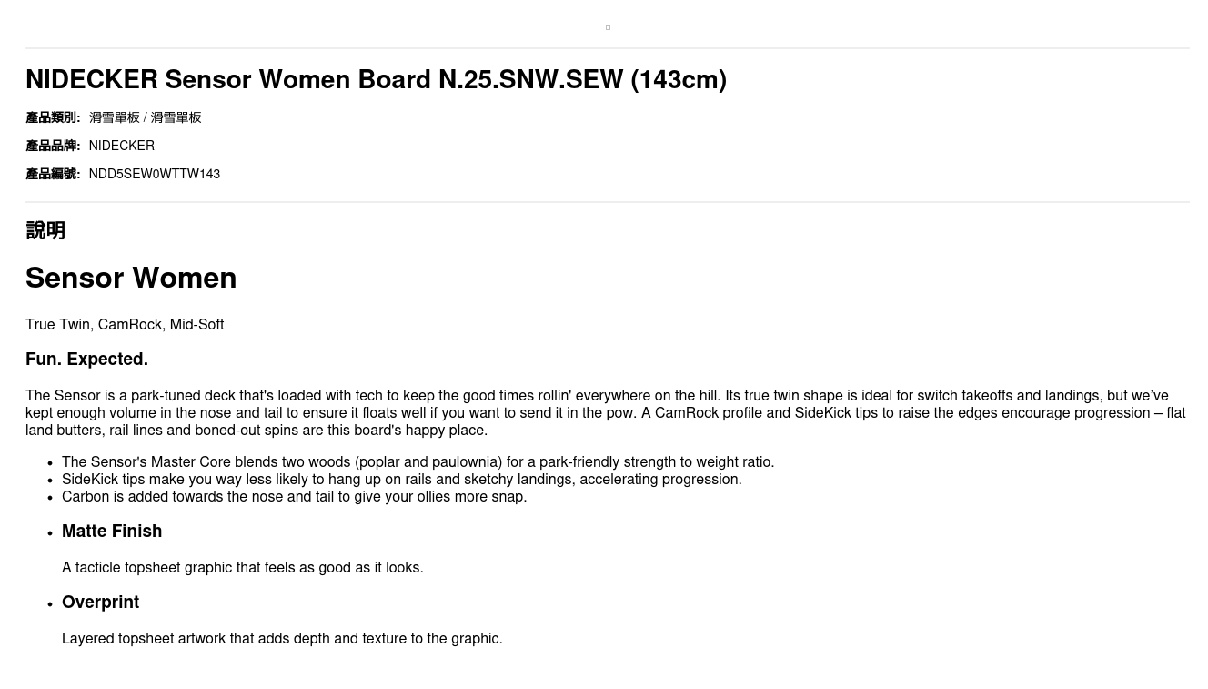Click the NIDECKER brand name value

point(121,146)
